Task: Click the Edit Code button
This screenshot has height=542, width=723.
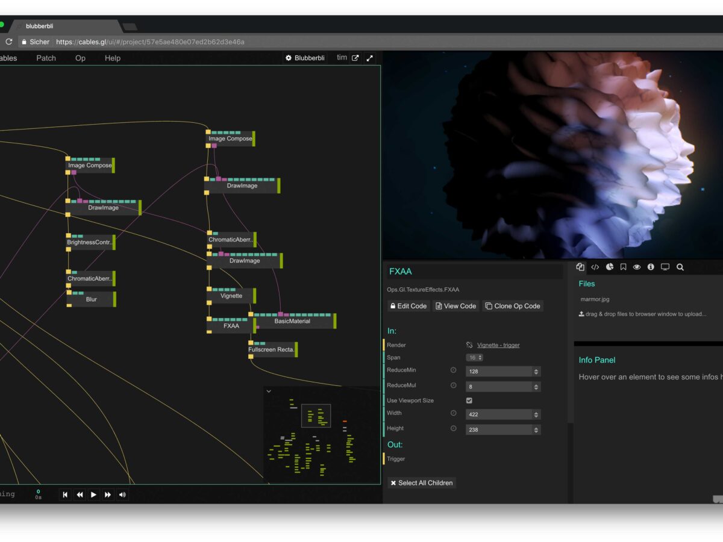Action: click(x=408, y=306)
